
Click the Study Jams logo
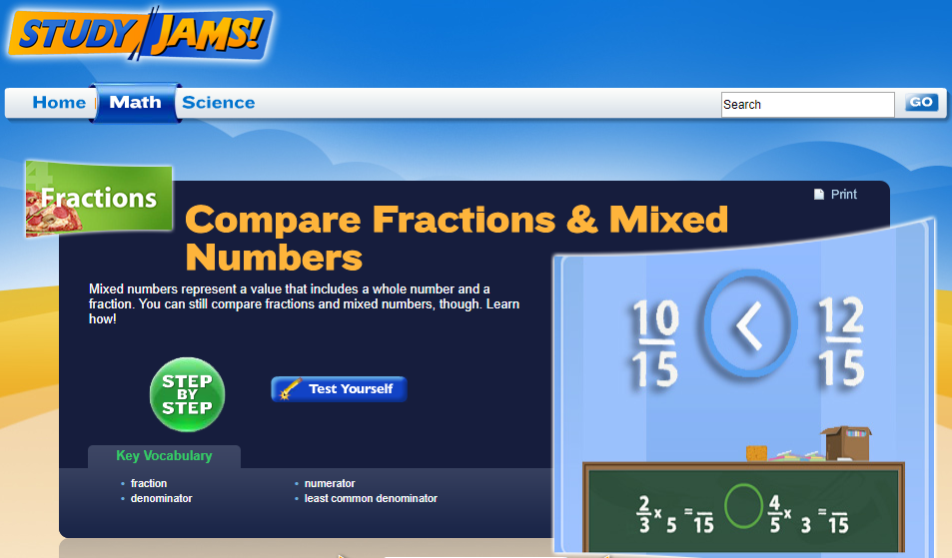[140, 34]
